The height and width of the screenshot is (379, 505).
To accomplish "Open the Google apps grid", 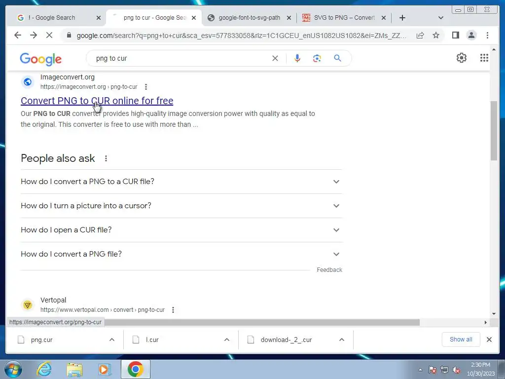I will (x=484, y=58).
